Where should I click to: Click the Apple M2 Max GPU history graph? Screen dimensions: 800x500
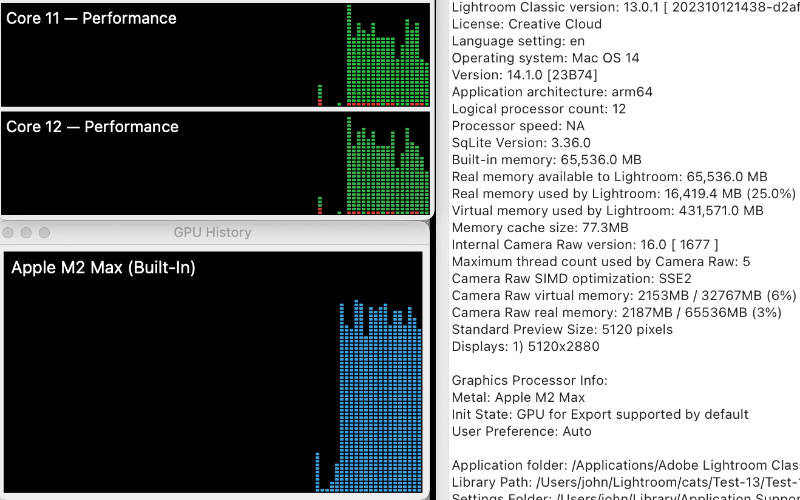click(x=213, y=372)
